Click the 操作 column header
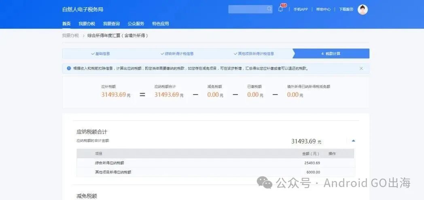 (x=332, y=154)
